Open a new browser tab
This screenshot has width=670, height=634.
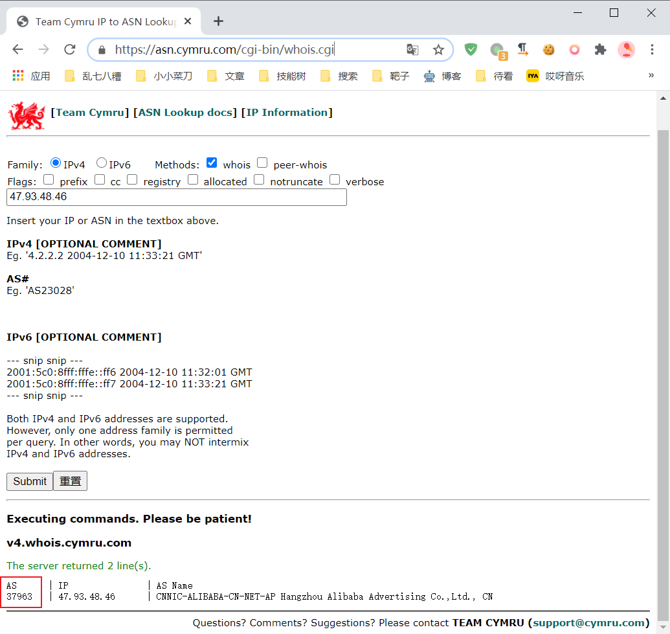218,21
